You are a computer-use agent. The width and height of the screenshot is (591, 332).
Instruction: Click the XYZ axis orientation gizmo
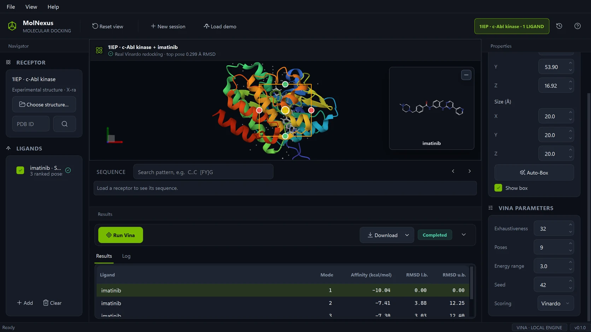(x=114, y=136)
